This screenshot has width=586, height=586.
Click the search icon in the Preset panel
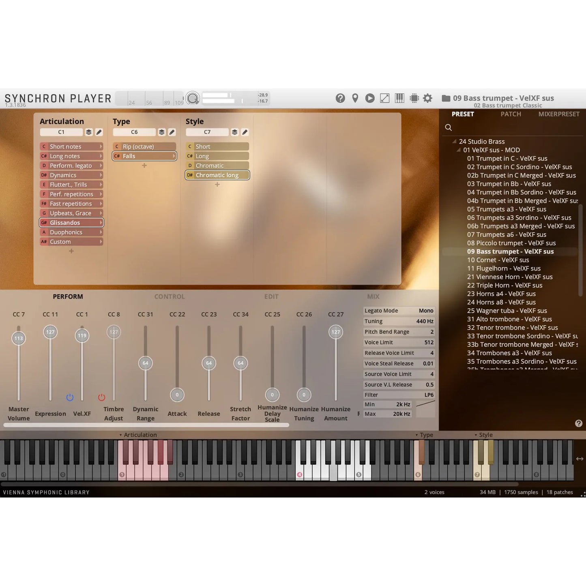[449, 127]
